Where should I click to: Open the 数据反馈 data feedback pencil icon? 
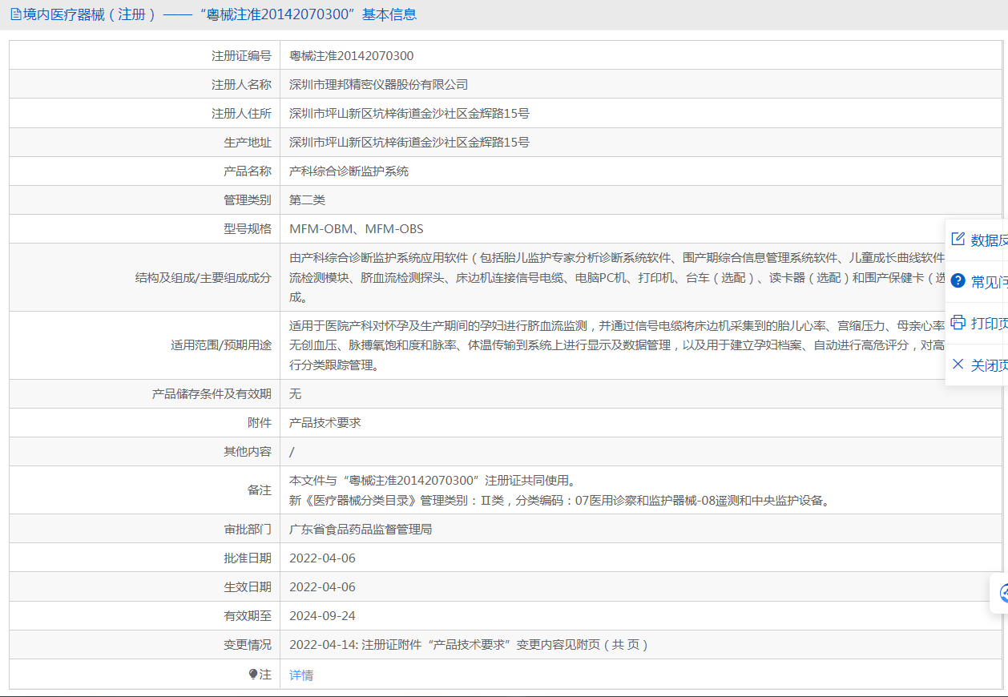[x=958, y=240]
